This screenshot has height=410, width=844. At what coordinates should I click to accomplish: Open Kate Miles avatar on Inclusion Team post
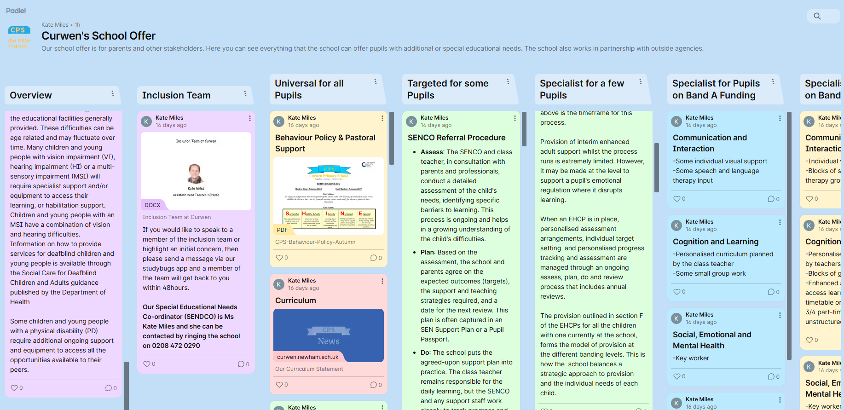(146, 121)
